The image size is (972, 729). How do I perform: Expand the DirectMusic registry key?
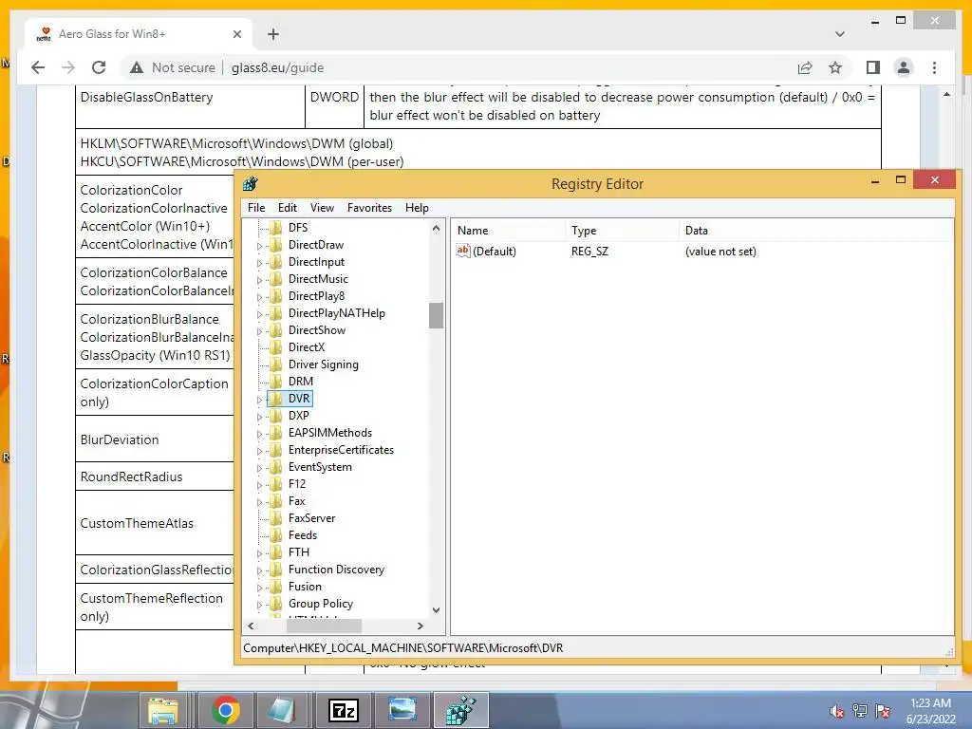pyautogui.click(x=260, y=280)
